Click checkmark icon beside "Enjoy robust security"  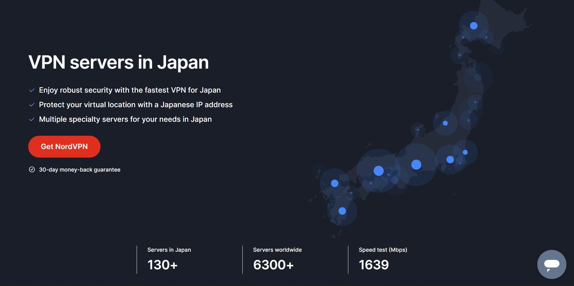32,90
